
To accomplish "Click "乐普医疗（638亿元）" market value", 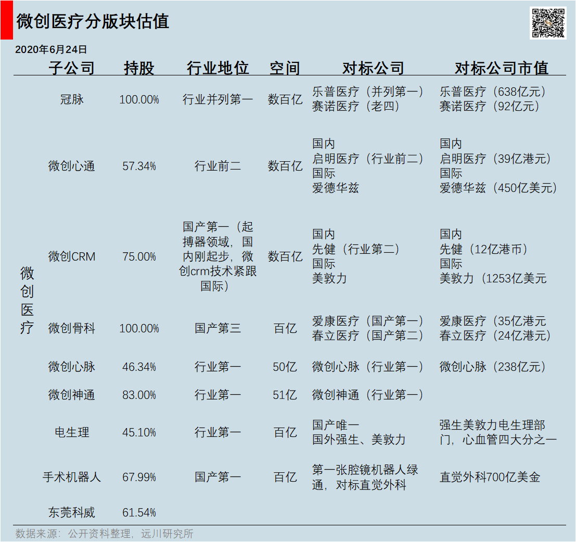I will pos(493,92).
